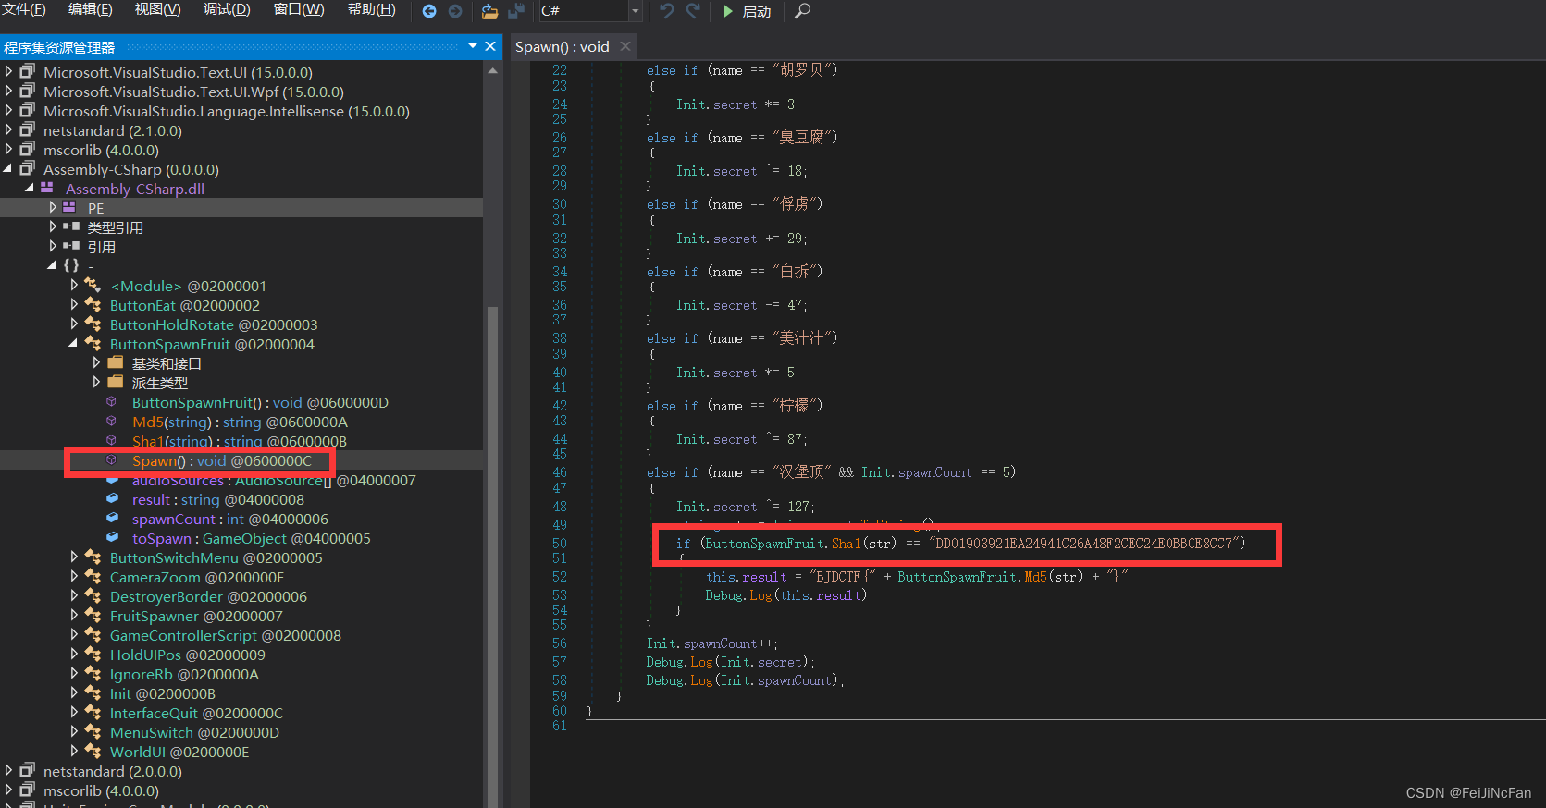Click the 引用 references icon
1546x808 pixels.
pos(71,246)
